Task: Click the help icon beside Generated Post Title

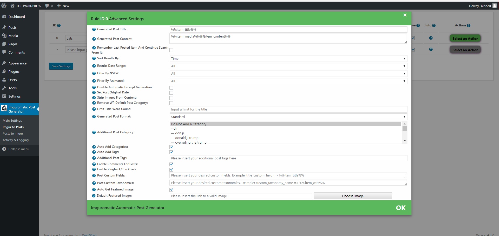Action: tap(94, 29)
